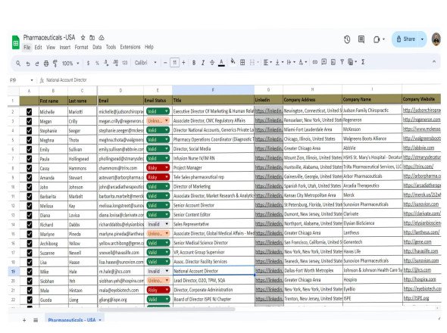
Task: Decrease decimal places
Action: (x=106, y=63)
